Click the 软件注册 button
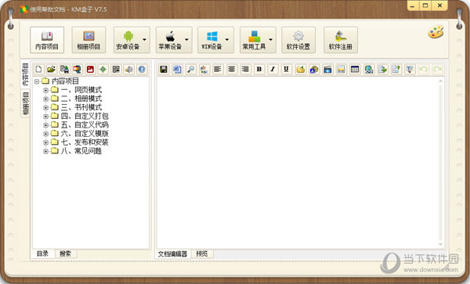 [x=341, y=40]
